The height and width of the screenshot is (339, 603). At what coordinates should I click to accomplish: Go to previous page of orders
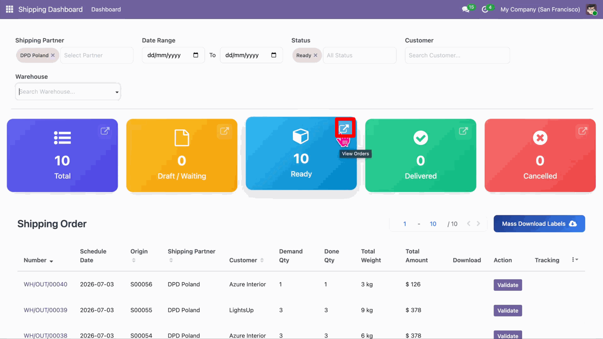click(x=469, y=223)
